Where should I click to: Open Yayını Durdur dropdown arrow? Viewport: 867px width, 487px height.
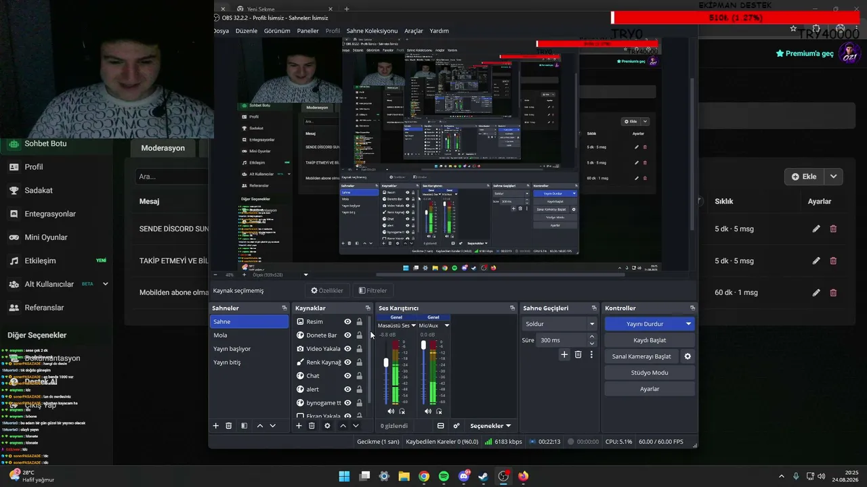(688, 324)
